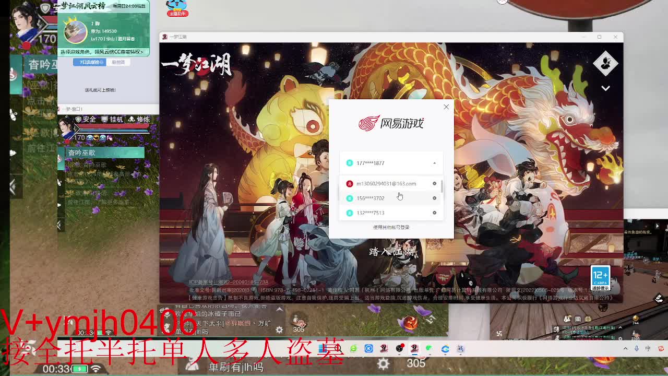Click the NetEase Games 网易游戏 logo
Image resolution: width=668 pixels, height=376 pixels.
tap(391, 123)
